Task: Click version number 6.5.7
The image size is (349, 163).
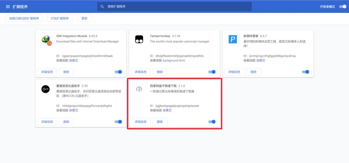Action: (x=263, y=36)
